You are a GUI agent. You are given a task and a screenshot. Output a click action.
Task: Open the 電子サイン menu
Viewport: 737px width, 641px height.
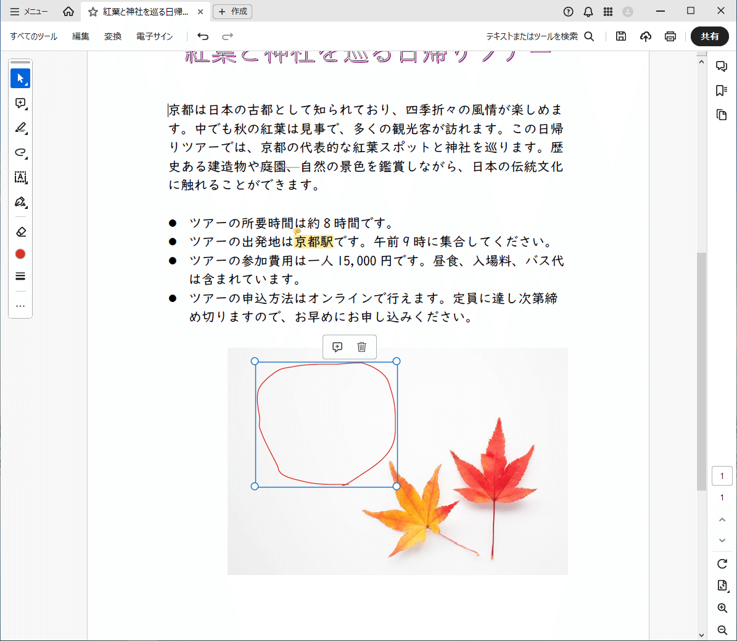click(x=155, y=36)
